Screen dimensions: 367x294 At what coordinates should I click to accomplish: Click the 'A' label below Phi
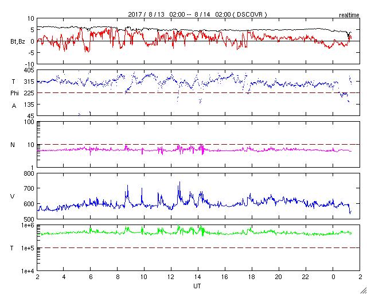[x=14, y=106]
